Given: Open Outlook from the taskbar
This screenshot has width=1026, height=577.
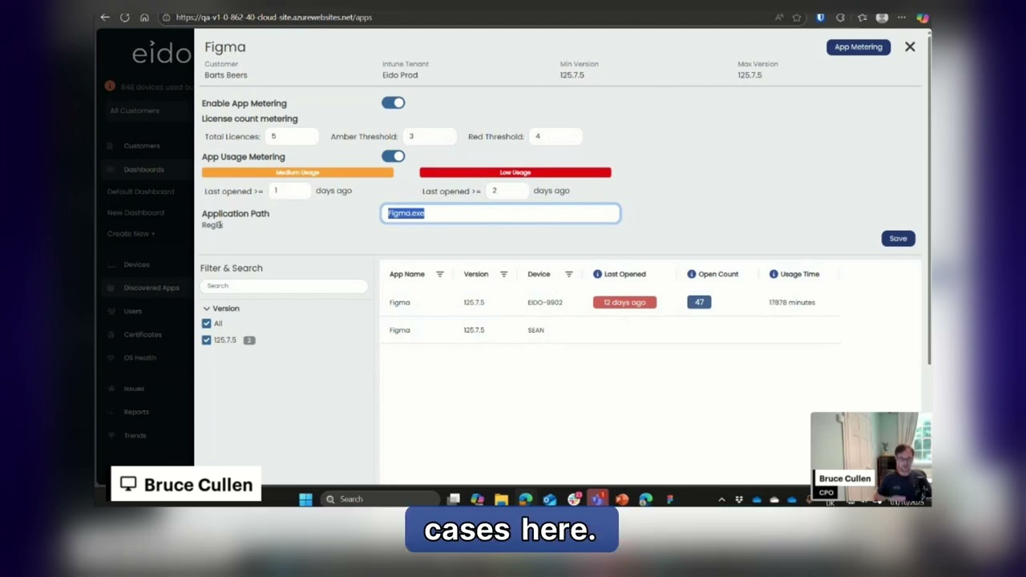Looking at the screenshot, I should coord(549,499).
